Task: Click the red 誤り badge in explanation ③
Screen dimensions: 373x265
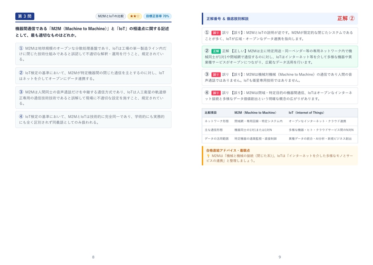Action: tap(216, 74)
